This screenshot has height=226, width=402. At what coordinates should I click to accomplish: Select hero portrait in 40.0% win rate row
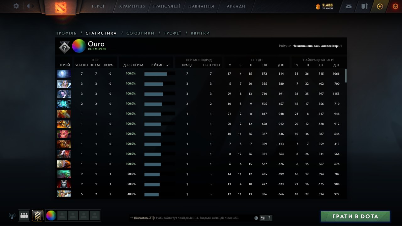click(64, 194)
